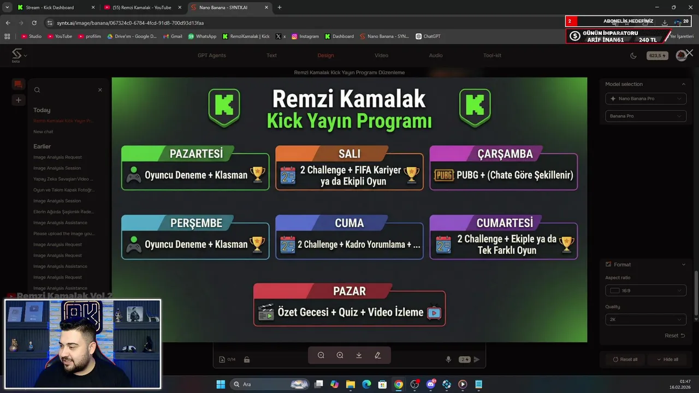Go back in browser
The width and height of the screenshot is (699, 393).
coord(8,23)
